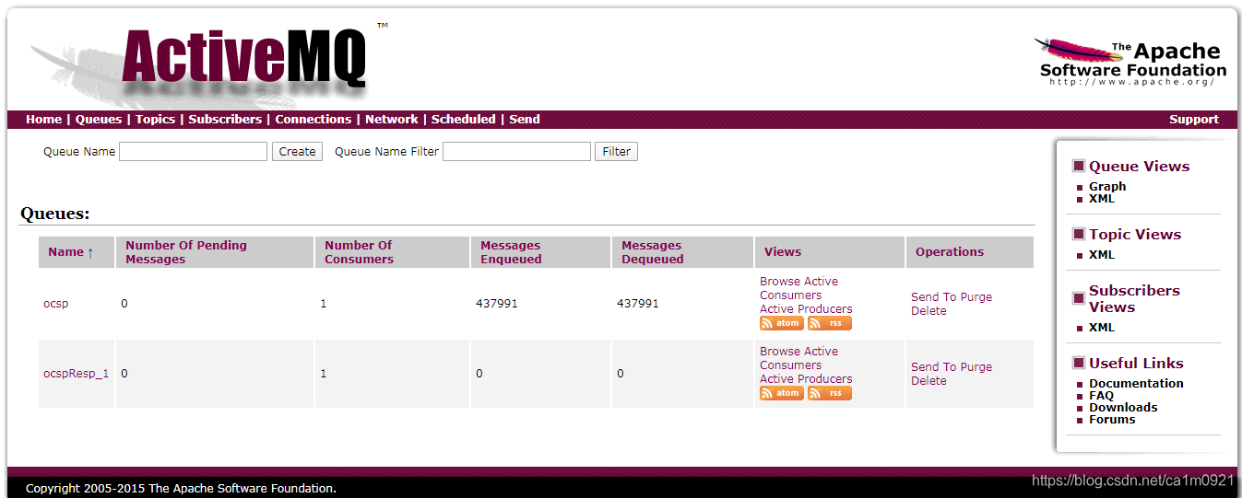Open the ocspResp_1 queue link
Screen dimensions: 1242x498
[76, 374]
